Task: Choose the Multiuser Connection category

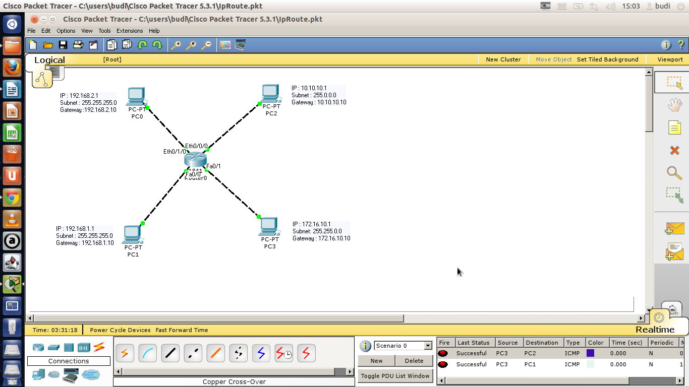Action: pos(91,374)
